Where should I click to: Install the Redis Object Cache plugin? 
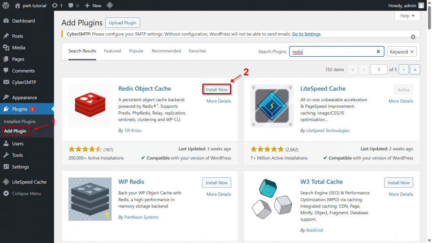(x=217, y=90)
